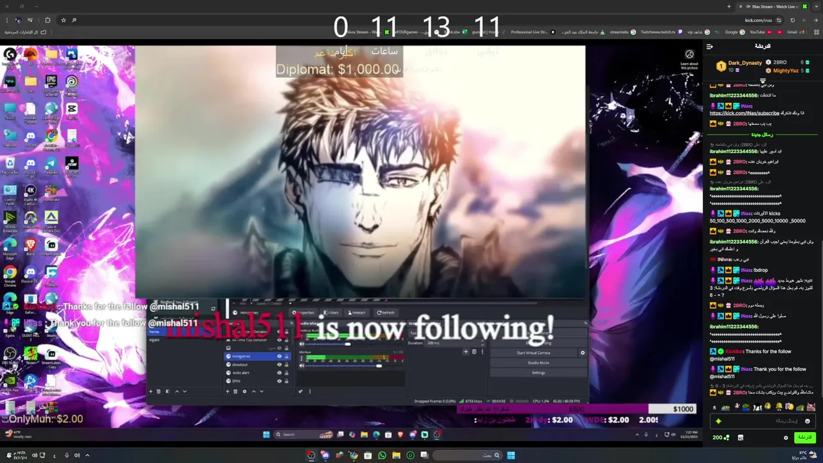
Task: Open the streamlabs bookmark
Action: tap(622, 32)
